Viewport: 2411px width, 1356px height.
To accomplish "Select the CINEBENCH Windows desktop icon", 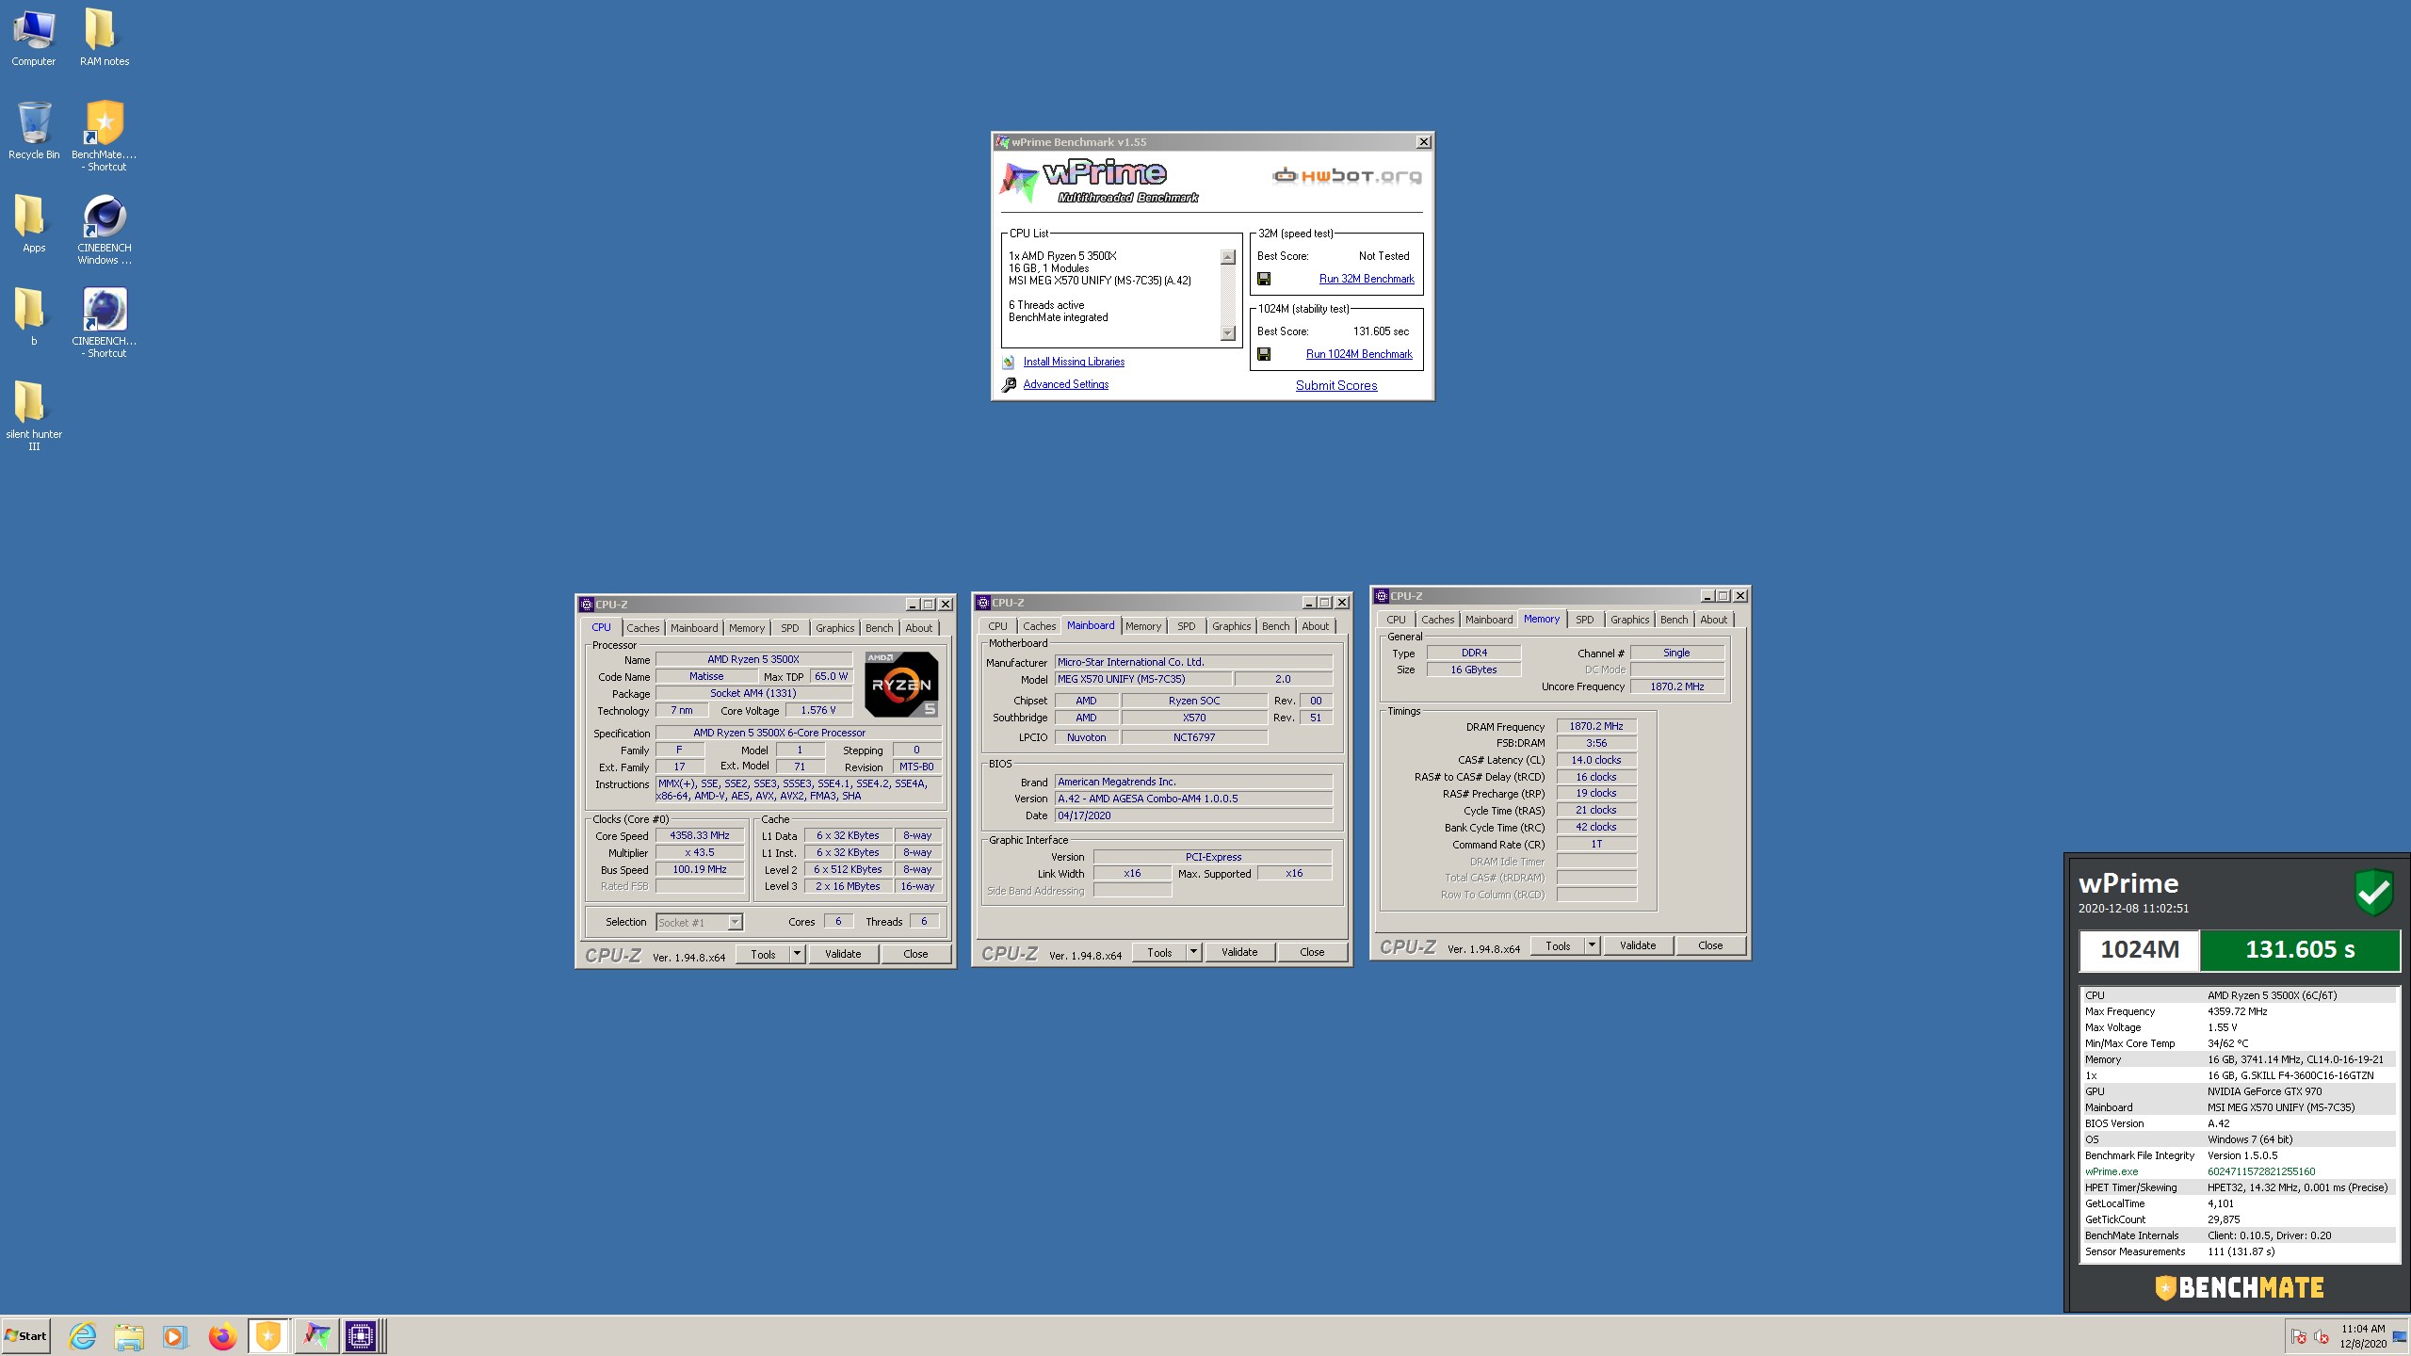I will tap(104, 230).
